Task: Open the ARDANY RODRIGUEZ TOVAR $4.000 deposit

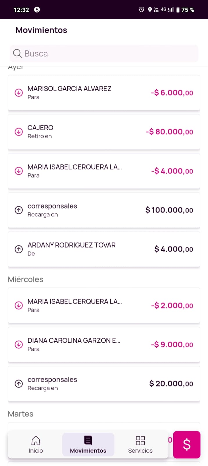Action: 104,249
